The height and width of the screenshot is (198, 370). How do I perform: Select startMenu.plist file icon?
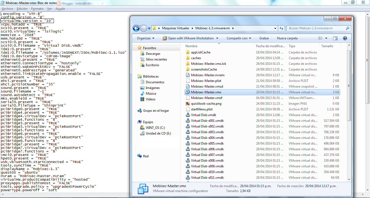click(x=188, y=109)
